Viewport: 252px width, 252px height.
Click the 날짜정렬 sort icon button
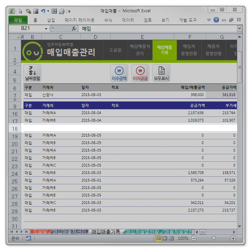(32, 73)
